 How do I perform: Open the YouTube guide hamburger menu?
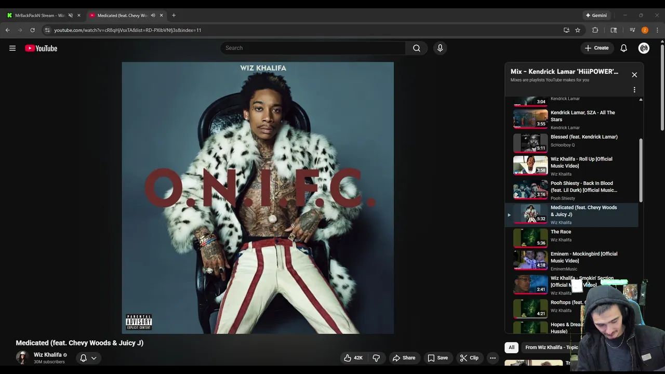tap(12, 48)
